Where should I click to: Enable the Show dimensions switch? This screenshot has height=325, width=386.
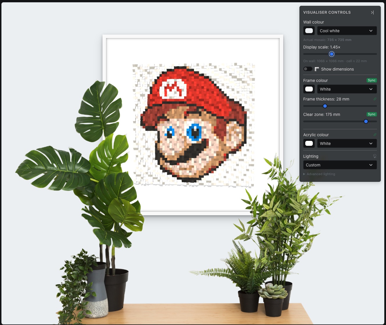tap(308, 69)
